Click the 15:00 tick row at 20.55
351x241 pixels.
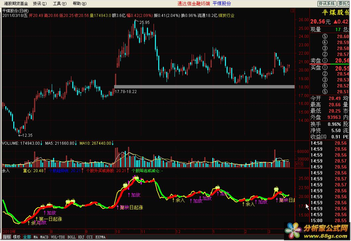(x=329, y=221)
